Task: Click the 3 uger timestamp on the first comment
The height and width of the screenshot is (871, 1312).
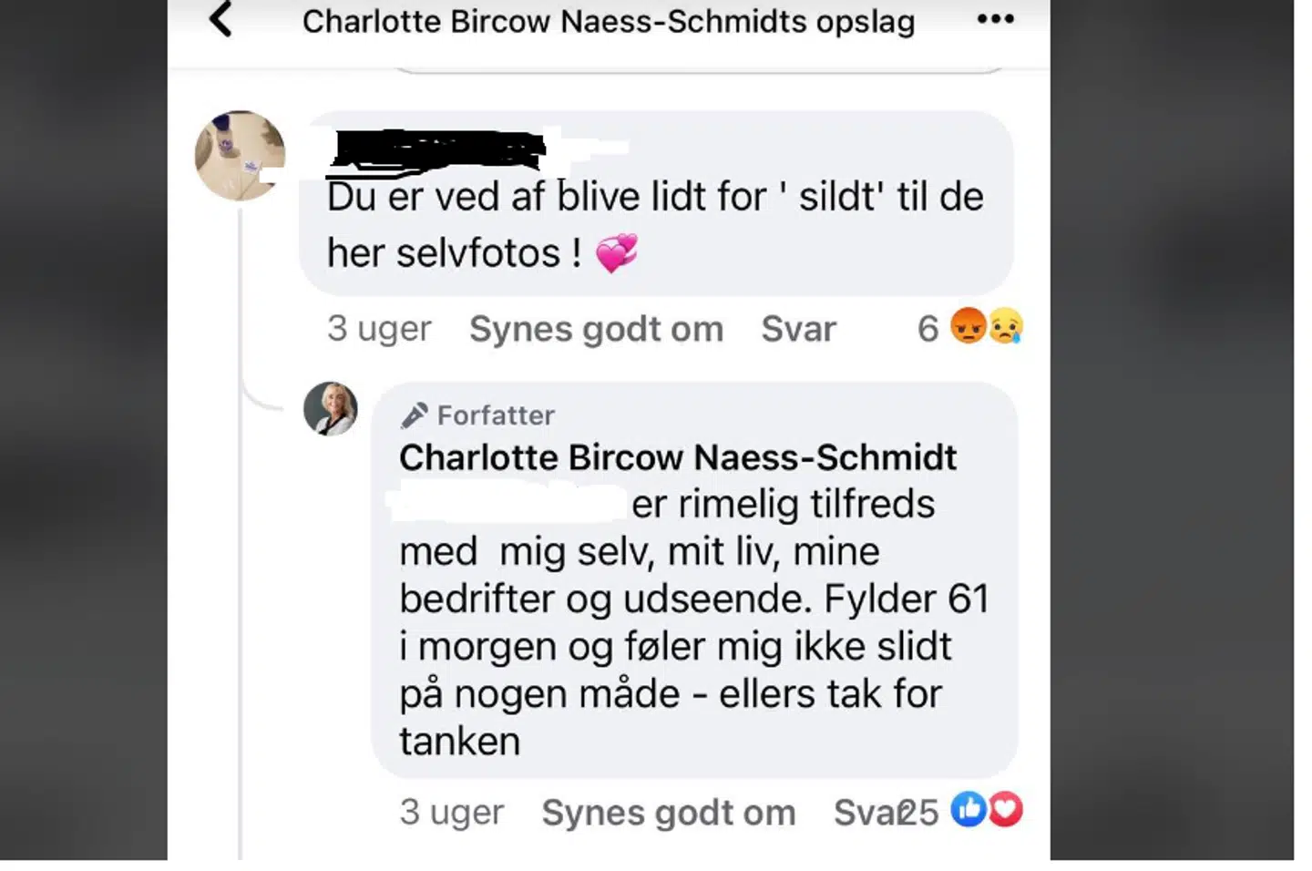Action: [379, 329]
